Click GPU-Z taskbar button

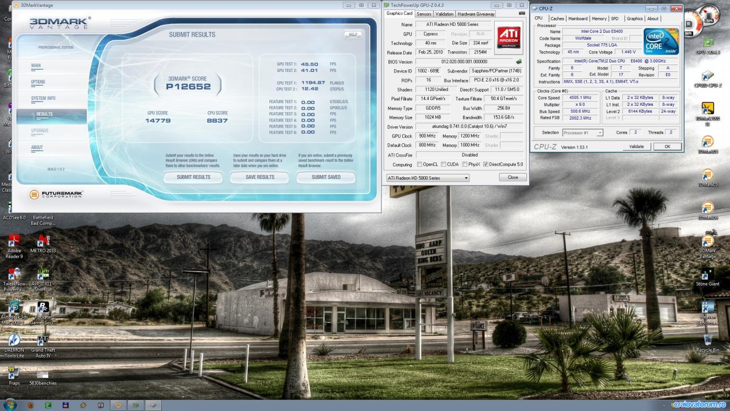(136, 405)
